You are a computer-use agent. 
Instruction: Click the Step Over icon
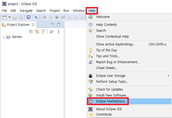click(75, 17)
